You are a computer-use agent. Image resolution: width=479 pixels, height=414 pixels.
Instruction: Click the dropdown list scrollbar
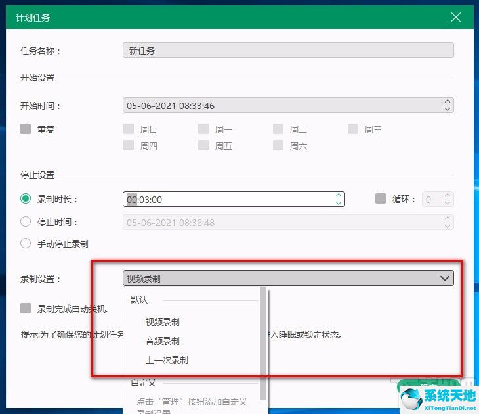click(x=263, y=343)
